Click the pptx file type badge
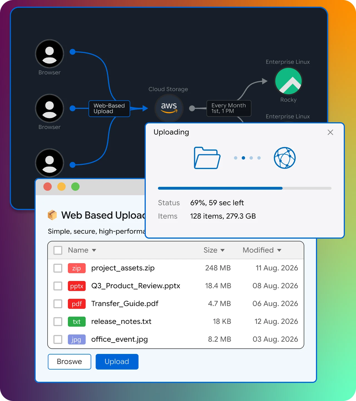 click(76, 286)
